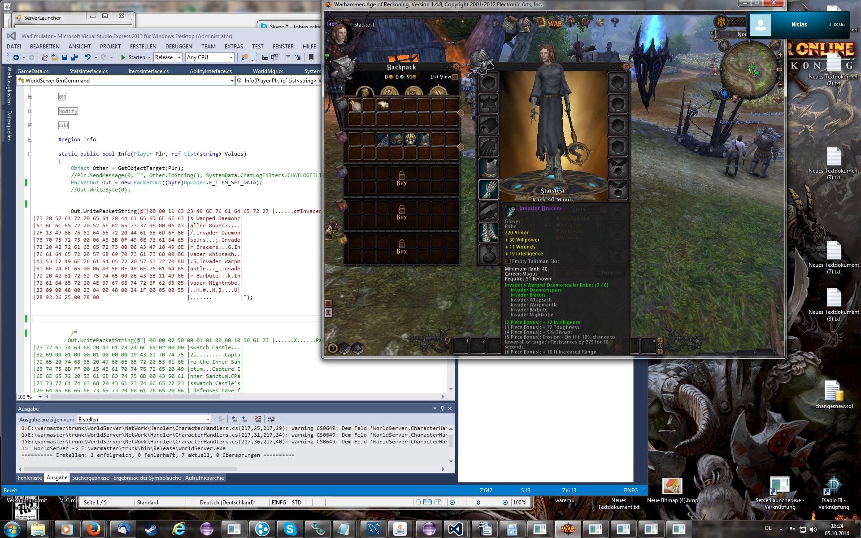Click Clear All in the Ausgabe toolbar
Screen dimensions: 861x538
pos(258,419)
